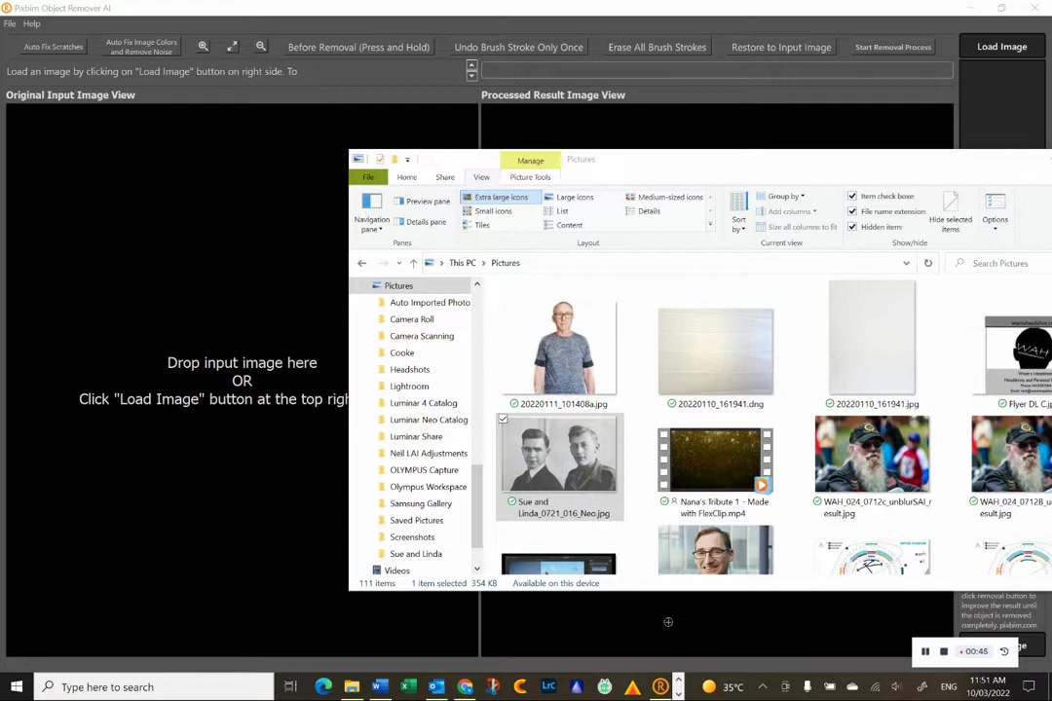Open the Sort by dropdown
1052x701 pixels.
(x=738, y=212)
